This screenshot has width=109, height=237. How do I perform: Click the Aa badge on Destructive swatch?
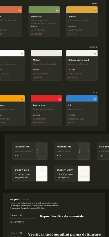pyautogui.click(x=59, y=99)
